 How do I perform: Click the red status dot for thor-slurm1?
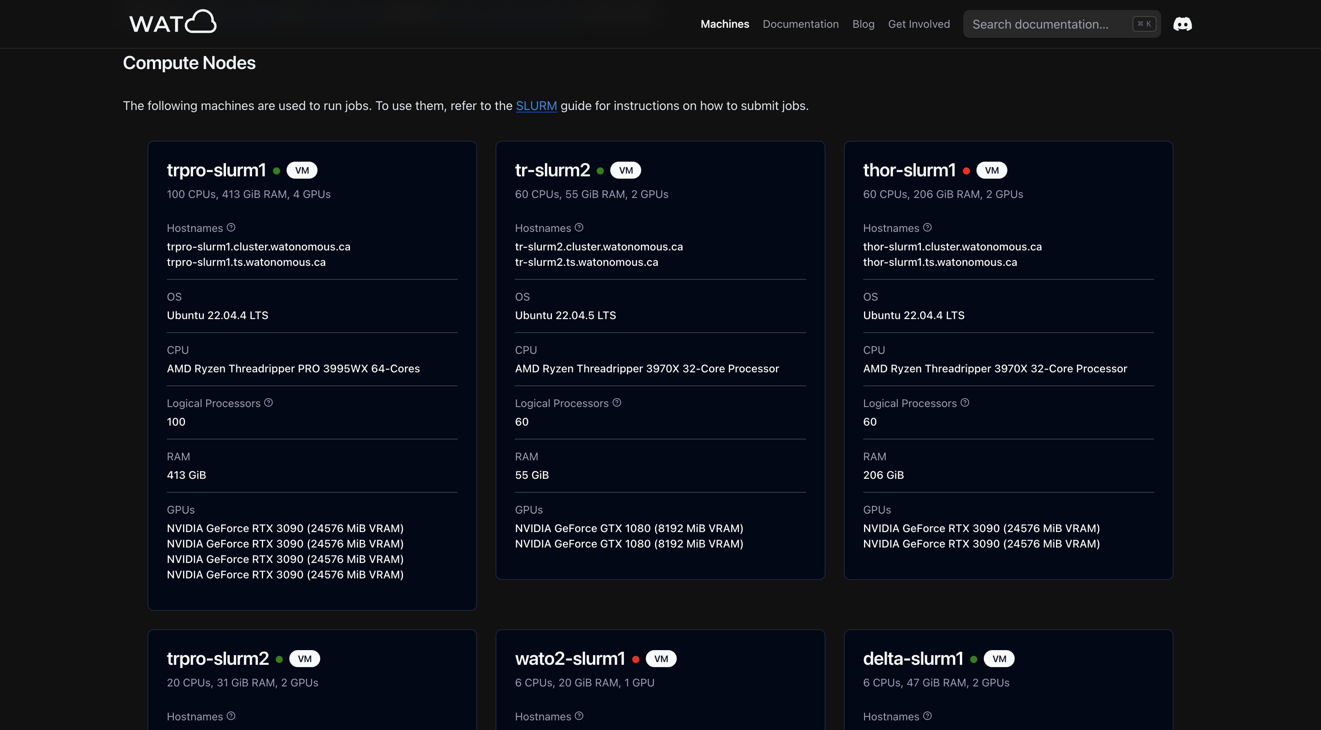966,171
